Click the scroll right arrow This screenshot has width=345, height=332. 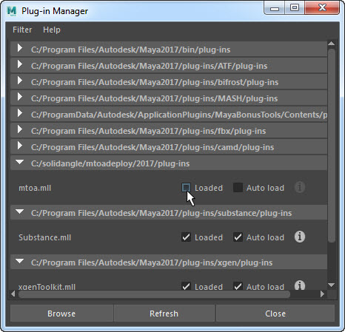[322, 294]
